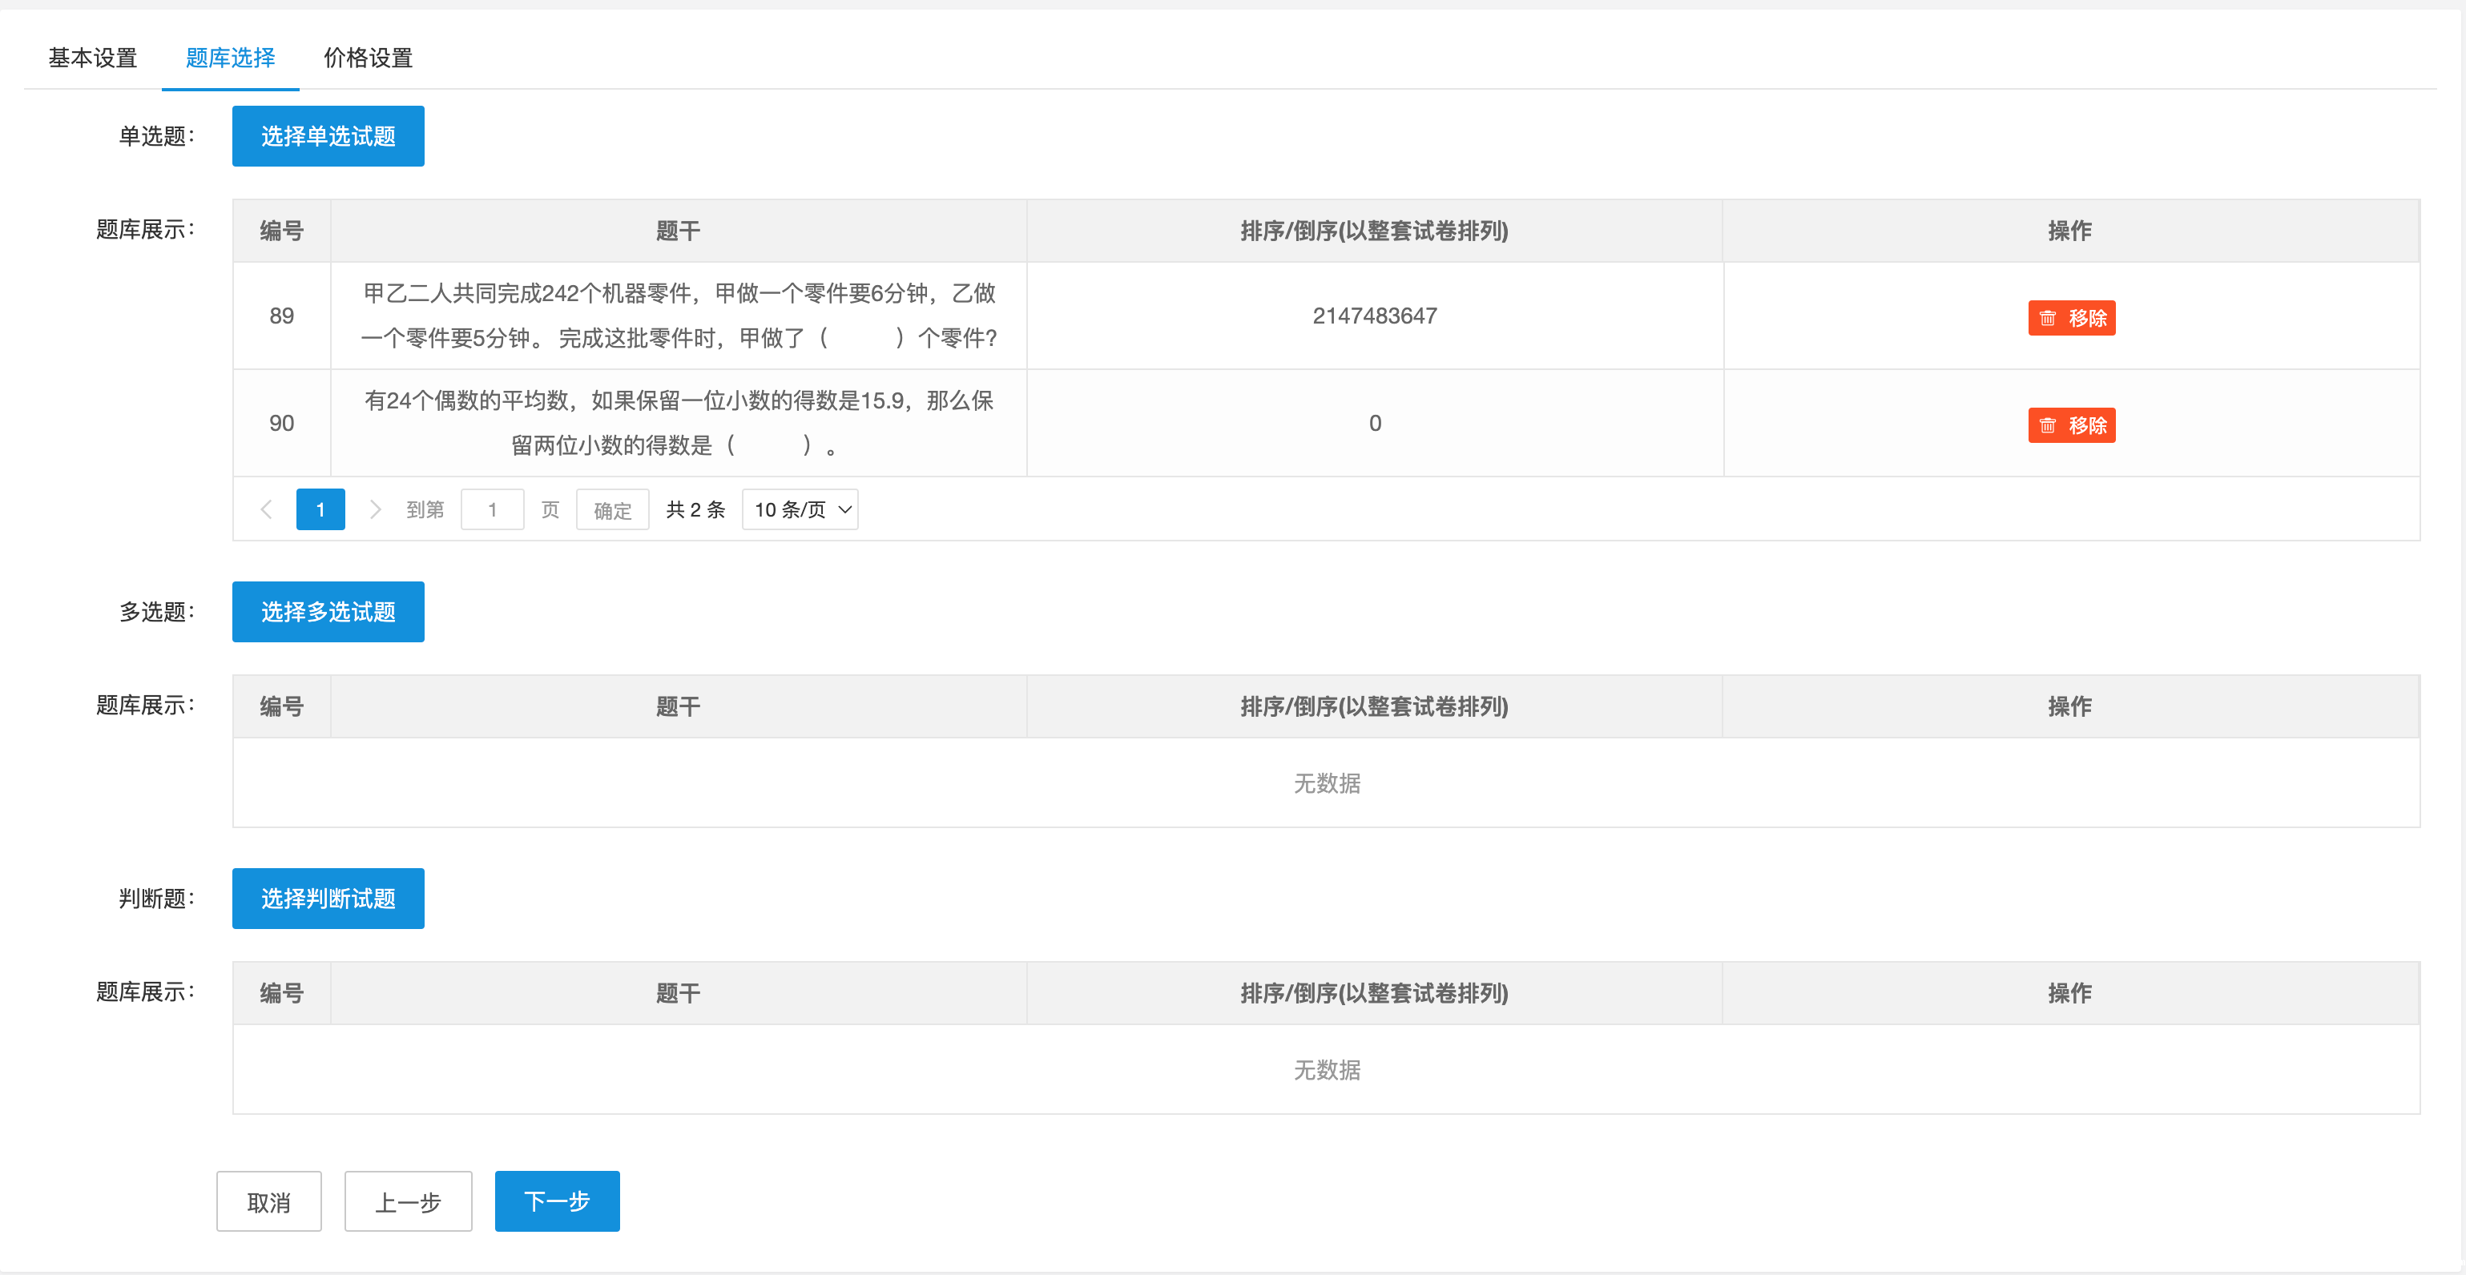The height and width of the screenshot is (1275, 2466).
Task: Select the 题库选择 tab
Action: click(230, 58)
